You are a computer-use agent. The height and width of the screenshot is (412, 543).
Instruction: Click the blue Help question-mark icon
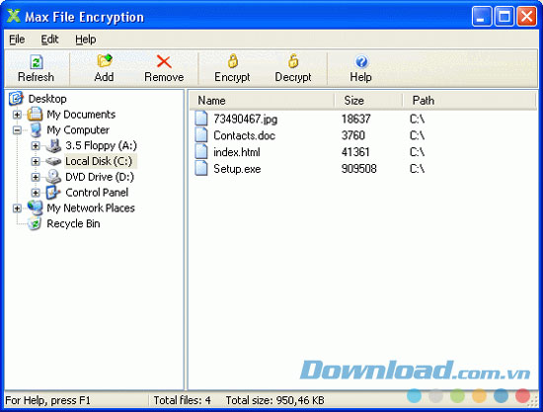coord(361,61)
